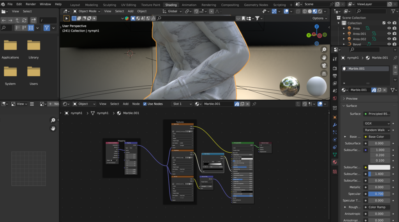
Task: Open Random Walk subsurface method dropdown
Action: [377, 130]
